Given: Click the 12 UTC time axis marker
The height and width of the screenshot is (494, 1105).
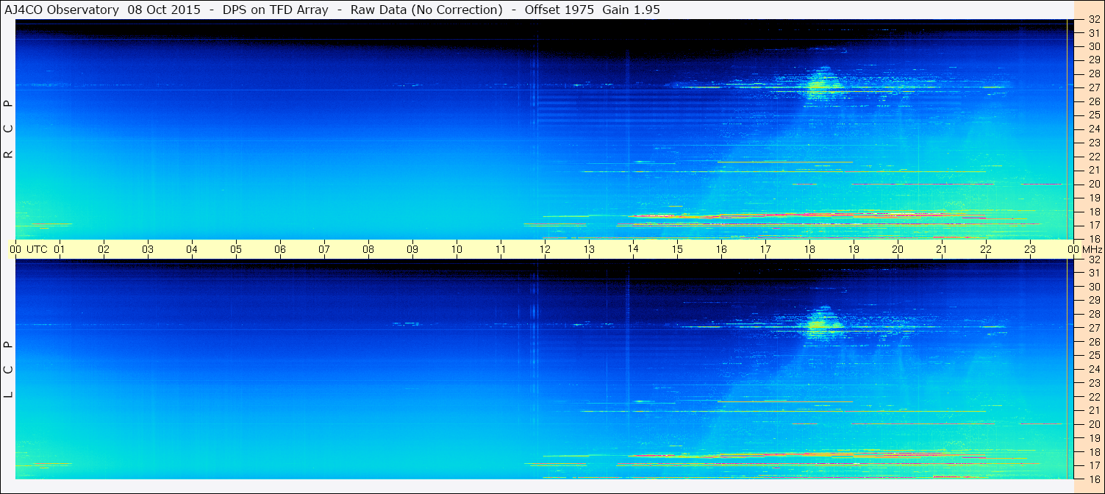Looking at the screenshot, I should [x=545, y=249].
